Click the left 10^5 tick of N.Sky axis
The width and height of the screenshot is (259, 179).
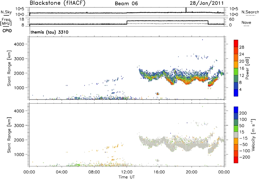tap(20, 9)
